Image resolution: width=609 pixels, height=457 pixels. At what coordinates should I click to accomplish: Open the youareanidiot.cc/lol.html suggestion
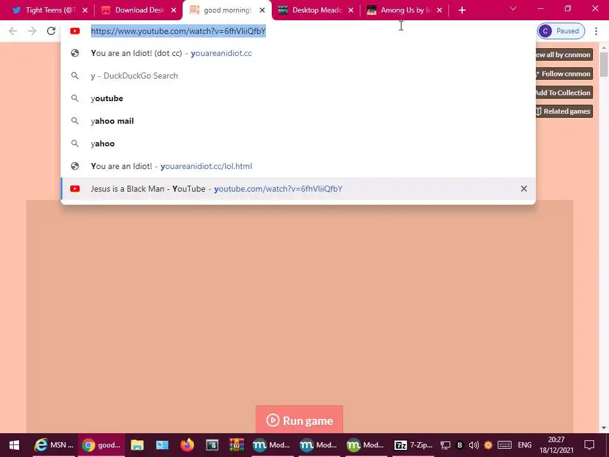point(298,166)
